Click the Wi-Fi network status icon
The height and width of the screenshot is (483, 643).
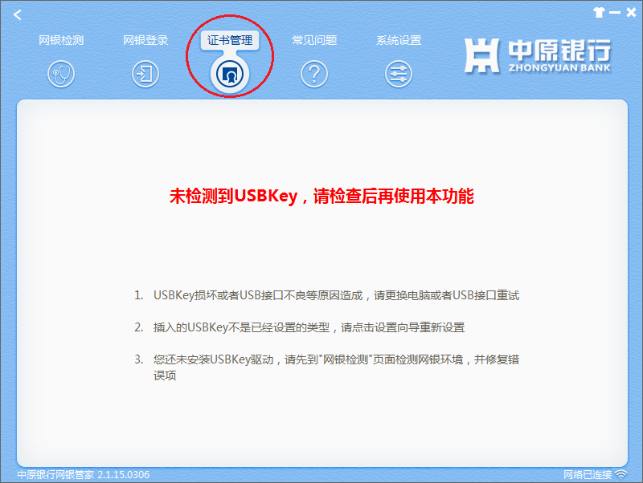tap(621, 474)
